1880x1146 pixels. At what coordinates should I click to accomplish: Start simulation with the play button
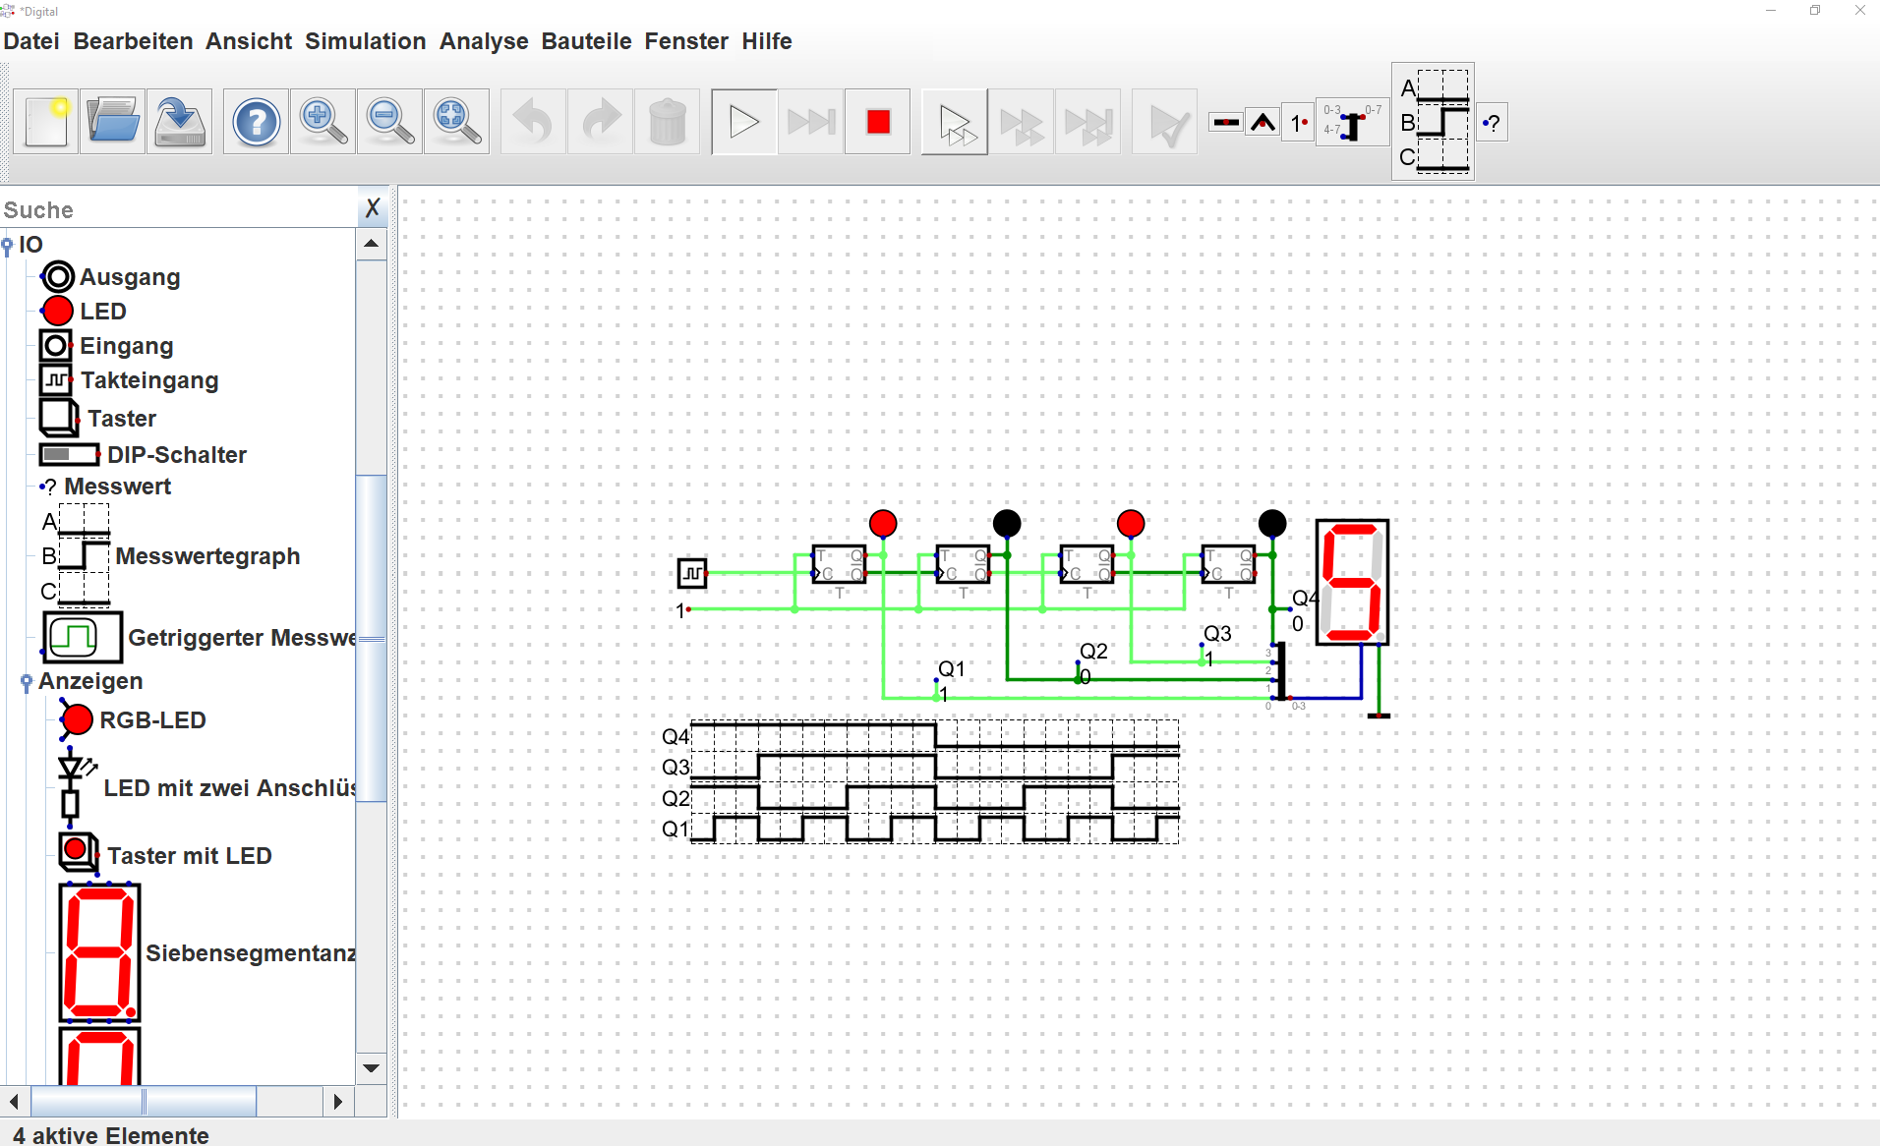coord(744,122)
